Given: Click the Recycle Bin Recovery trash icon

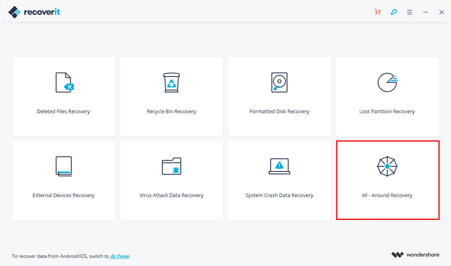Looking at the screenshot, I should [x=171, y=82].
